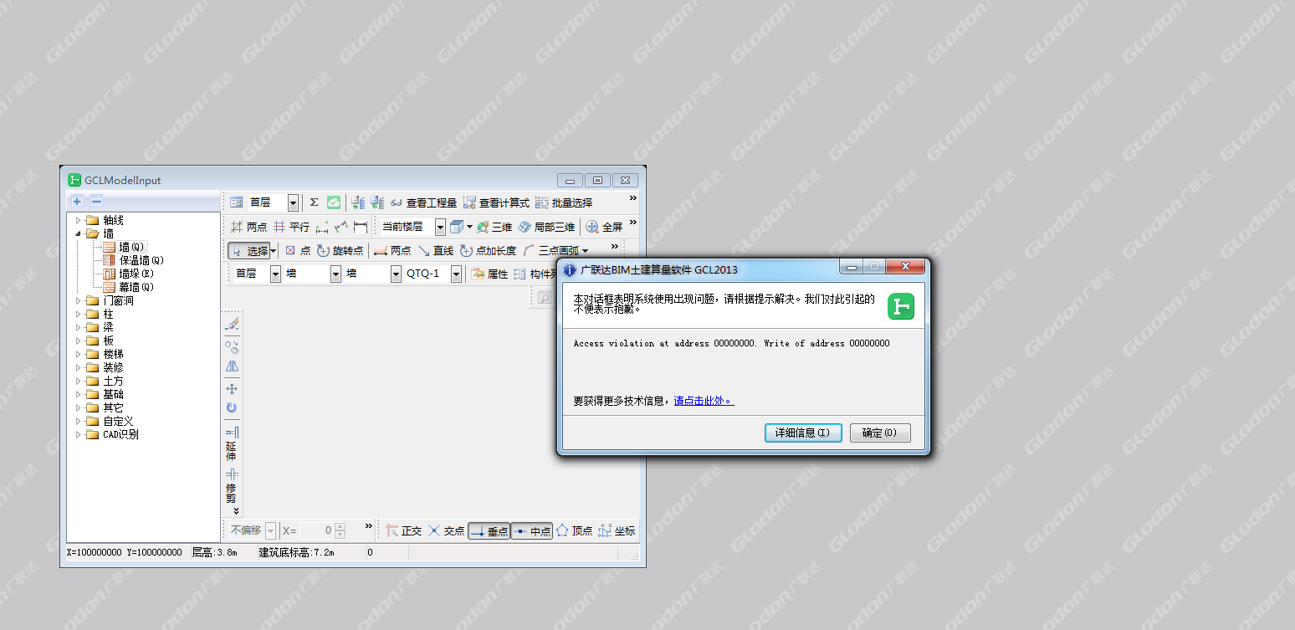Click 局部三维 partial 3D button

546,227
